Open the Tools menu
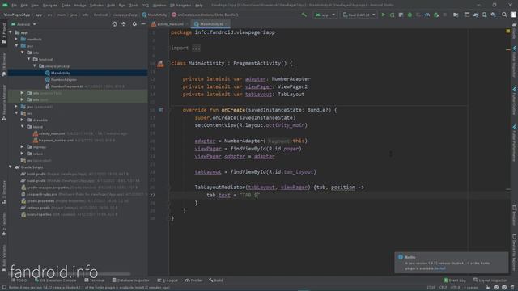 (134, 6)
